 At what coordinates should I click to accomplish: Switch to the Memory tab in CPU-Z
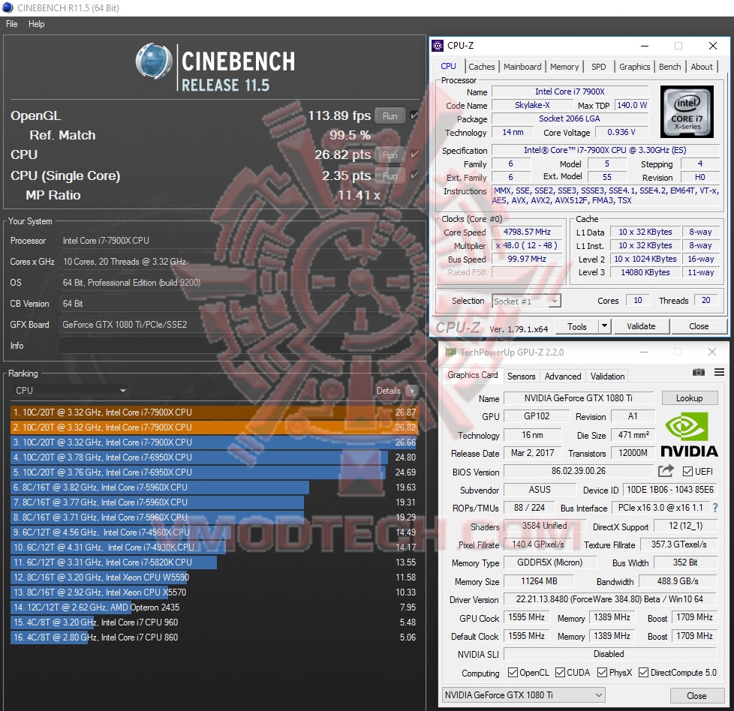(564, 67)
